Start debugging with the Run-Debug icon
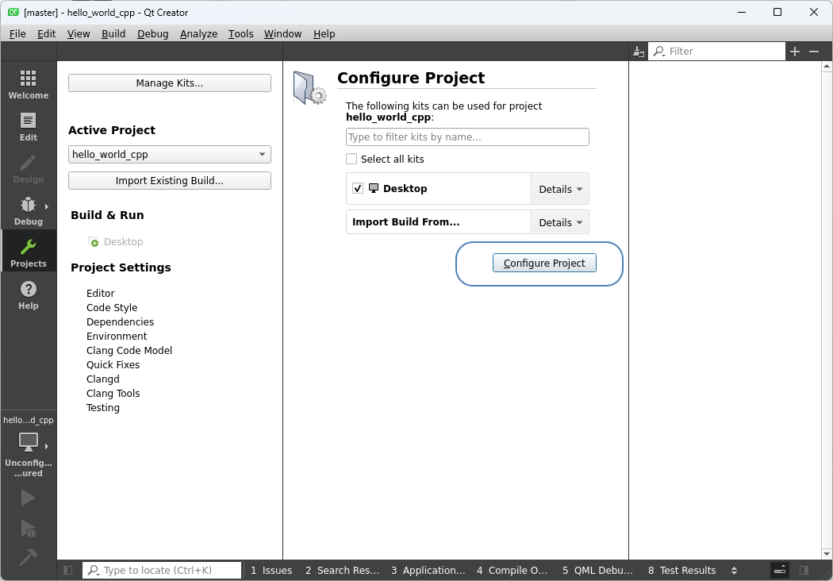 coord(28,529)
